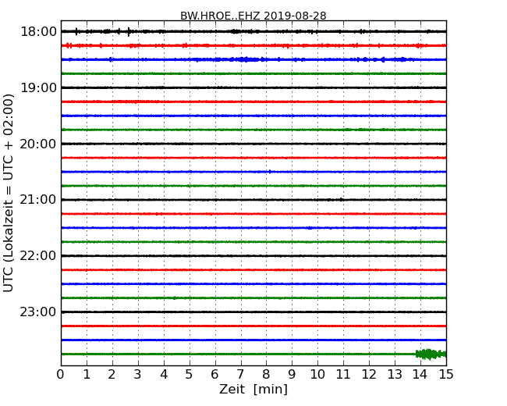
Task: Click x-axis tick label 5
Action: coord(190,375)
